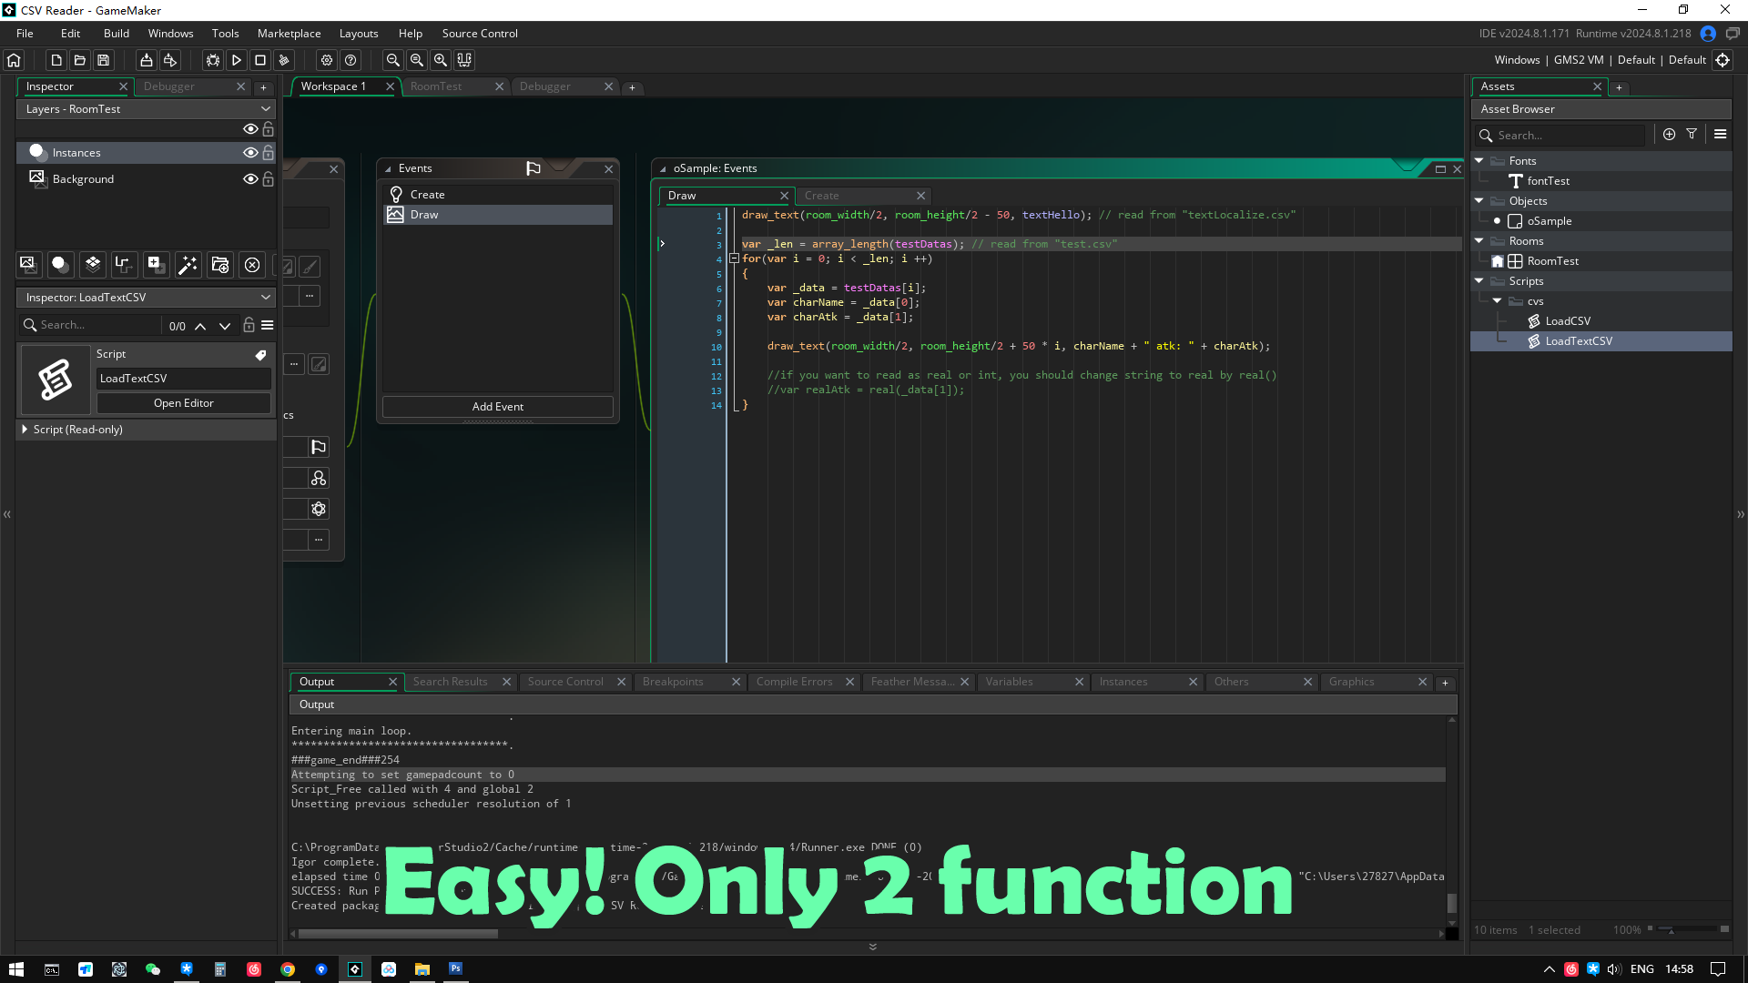Click the Add Event button
The height and width of the screenshot is (983, 1748).
click(x=498, y=407)
